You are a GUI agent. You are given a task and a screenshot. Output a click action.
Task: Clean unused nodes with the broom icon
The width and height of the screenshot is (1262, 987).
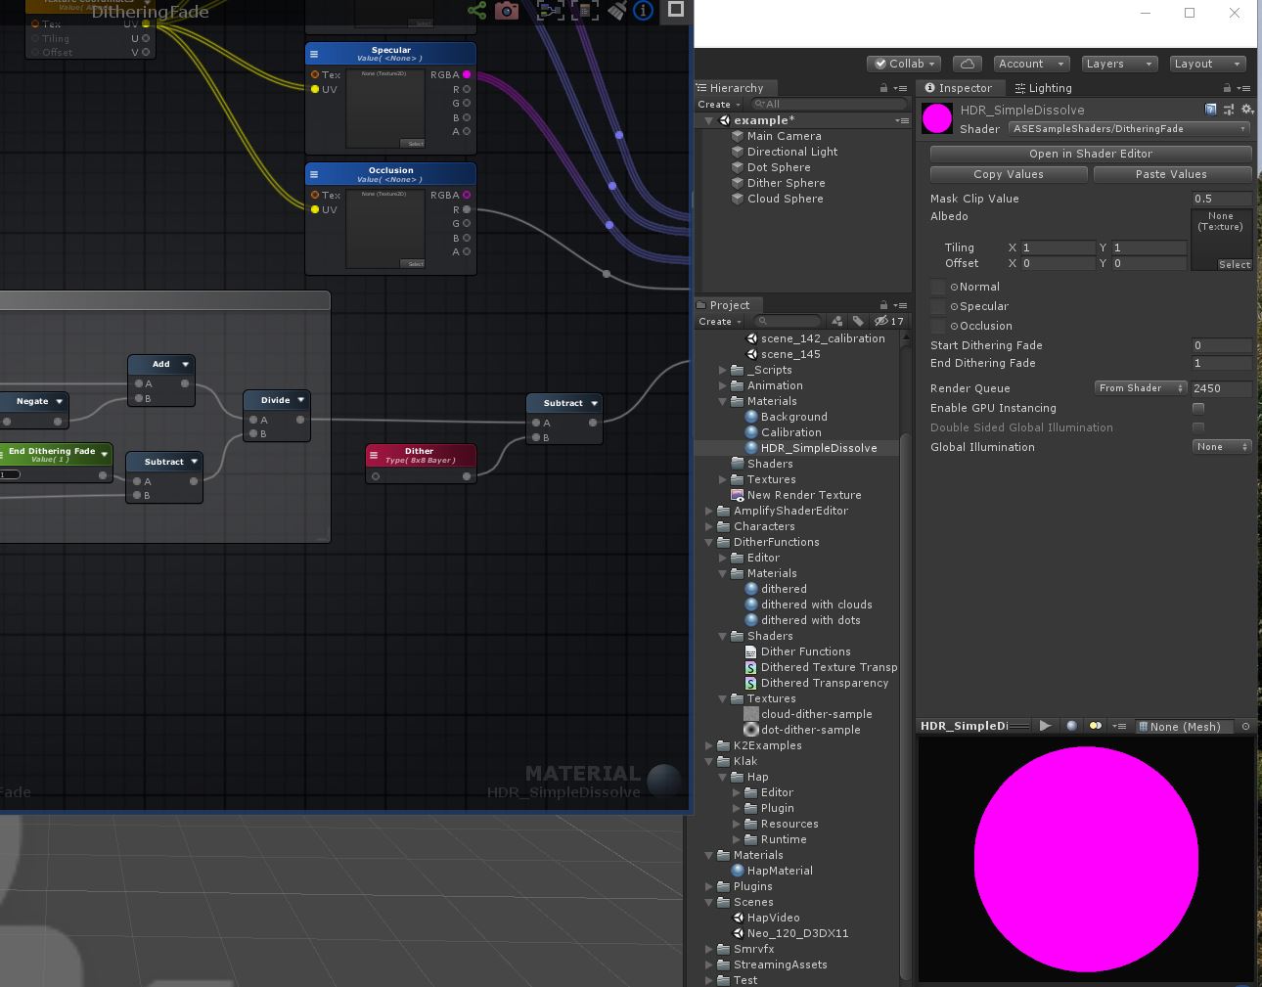[615, 10]
